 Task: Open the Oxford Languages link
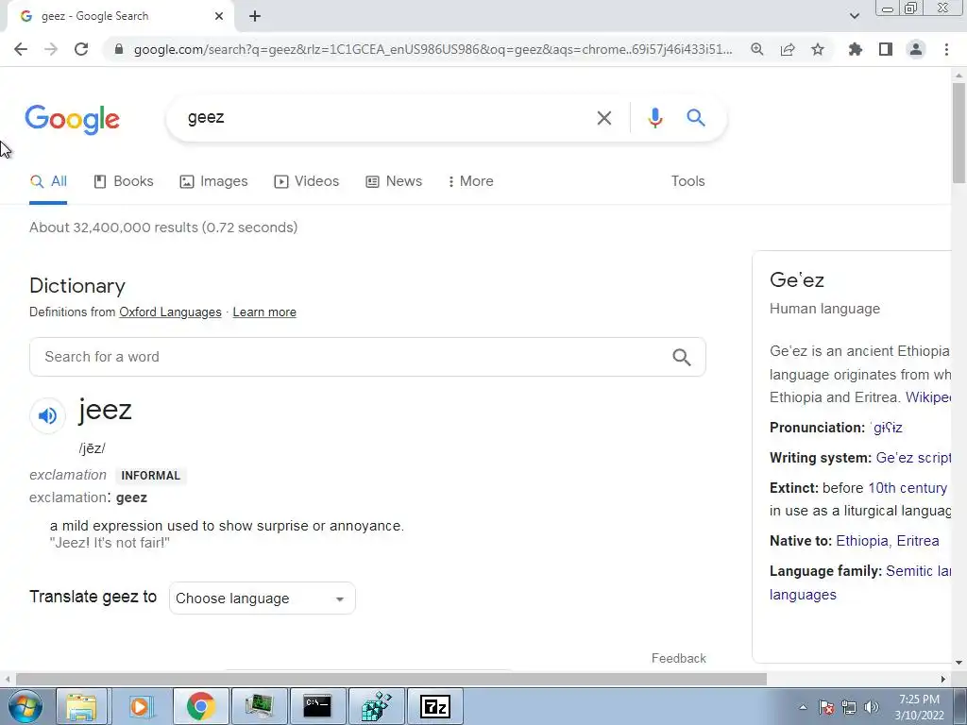click(170, 312)
